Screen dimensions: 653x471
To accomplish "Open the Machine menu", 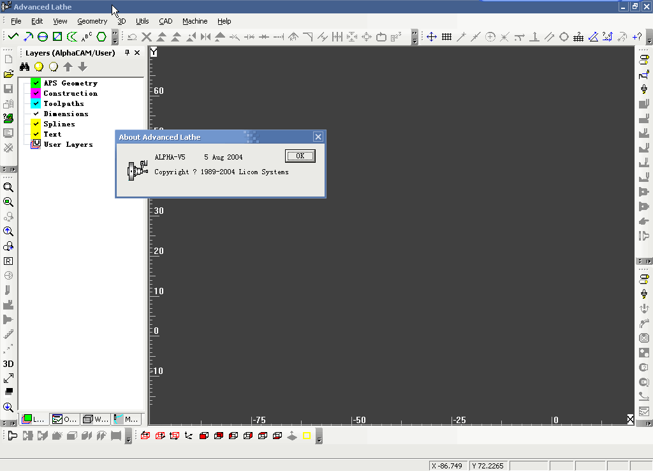I will tap(195, 21).
